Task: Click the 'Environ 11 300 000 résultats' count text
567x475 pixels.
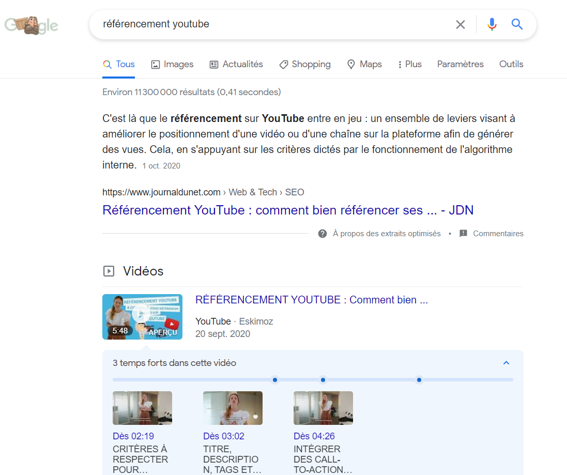Action: (192, 92)
